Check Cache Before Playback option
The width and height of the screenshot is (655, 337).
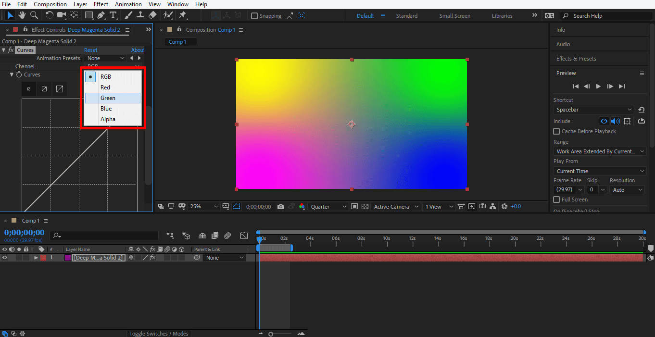point(556,131)
